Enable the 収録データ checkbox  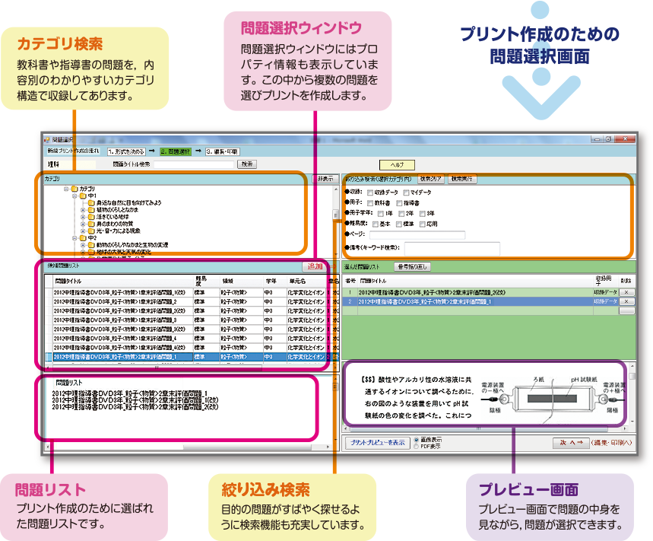(x=370, y=193)
